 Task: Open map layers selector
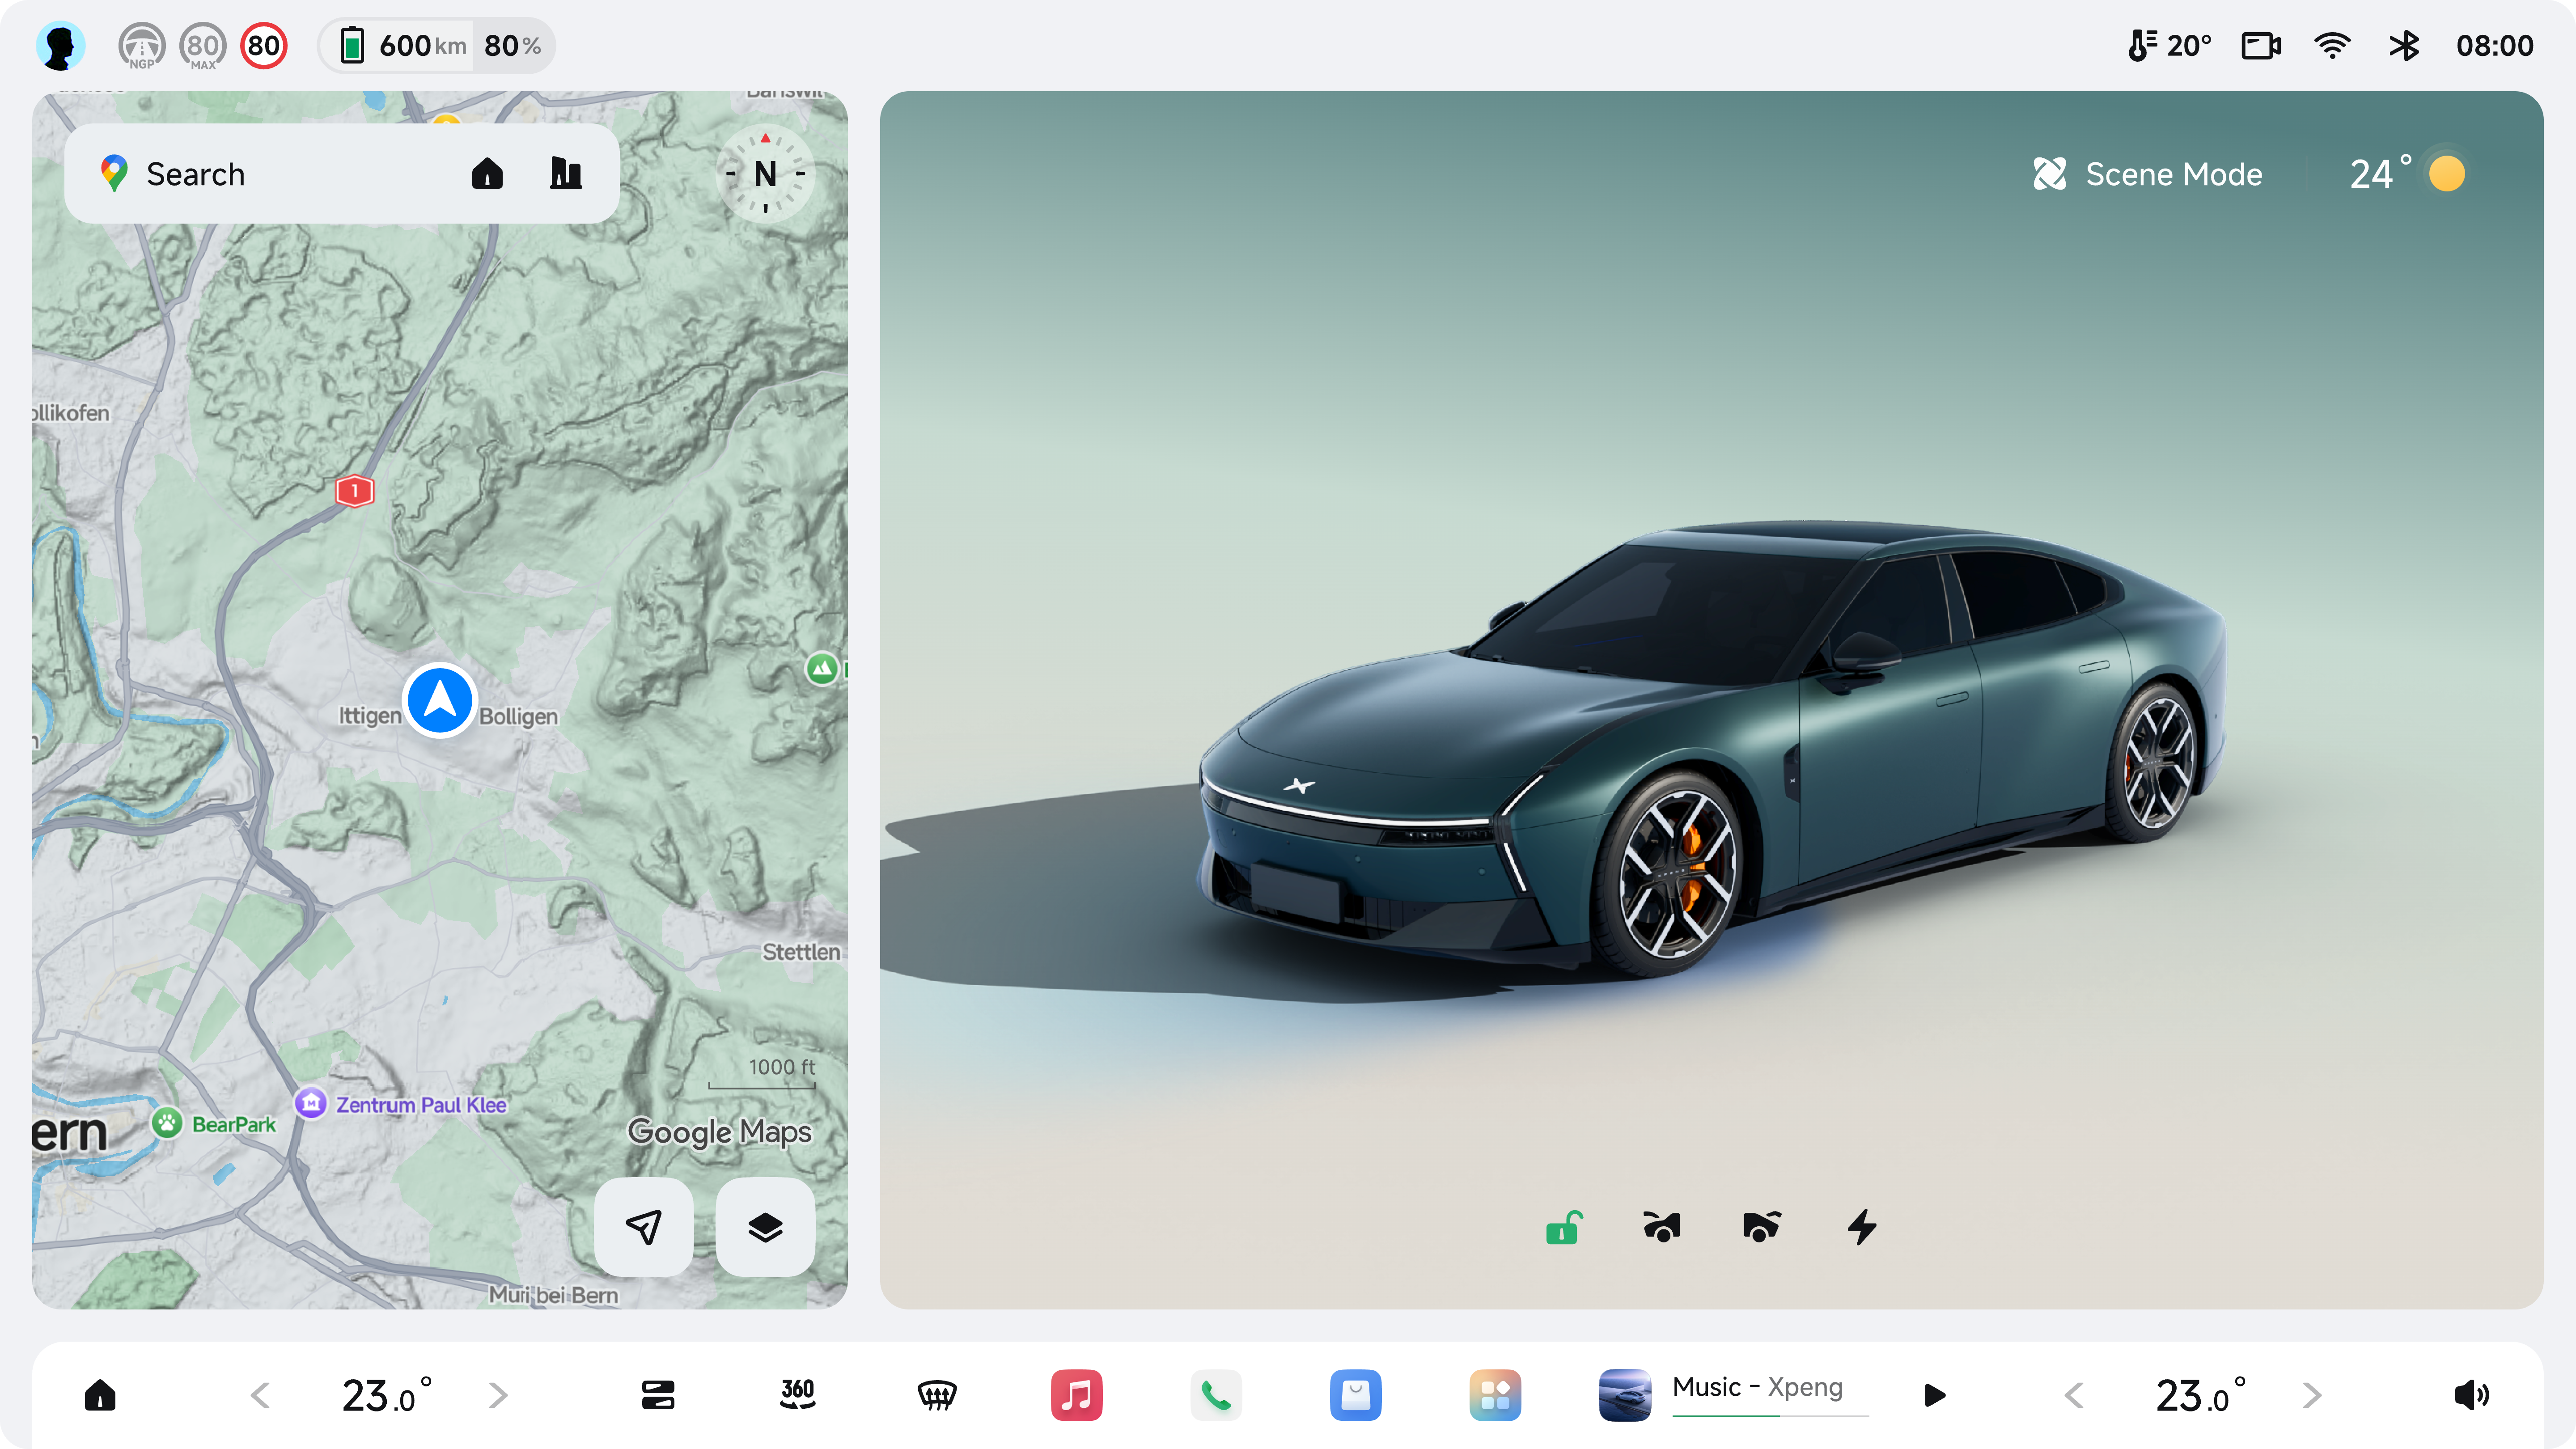[x=765, y=1227]
